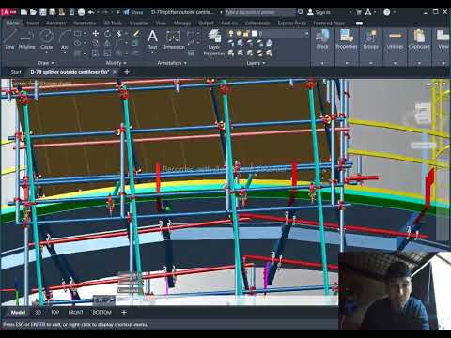Click the Share button
The width and height of the screenshot is (451, 338).
click(x=133, y=12)
